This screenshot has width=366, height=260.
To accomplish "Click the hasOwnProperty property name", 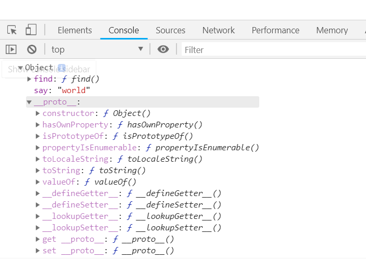I will [x=75, y=125].
